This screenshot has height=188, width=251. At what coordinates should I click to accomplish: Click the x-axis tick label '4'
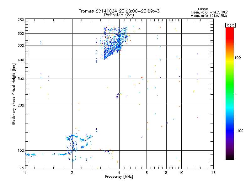119,173
